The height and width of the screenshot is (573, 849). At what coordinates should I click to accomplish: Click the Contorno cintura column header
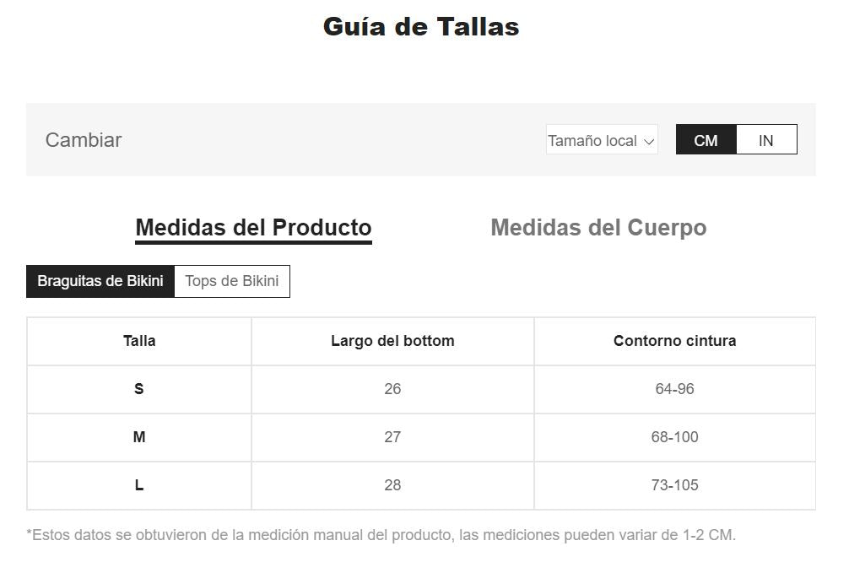(674, 341)
